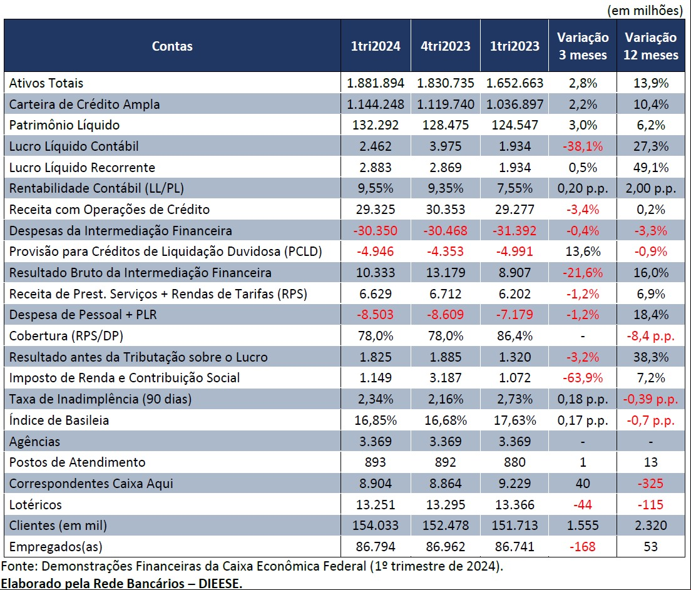
Task: Click the 'Contas' column header
Action: click(172, 46)
